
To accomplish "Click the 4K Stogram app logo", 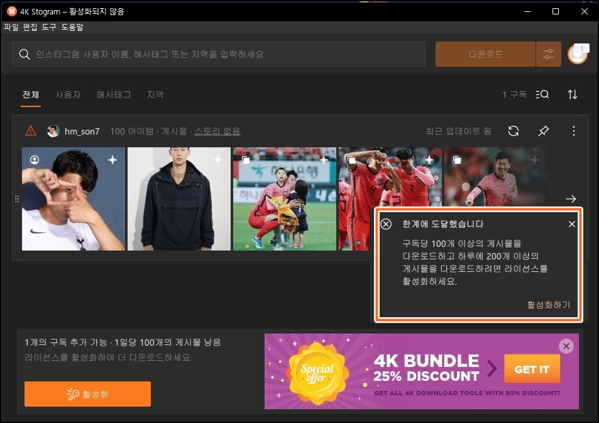I will coord(12,11).
